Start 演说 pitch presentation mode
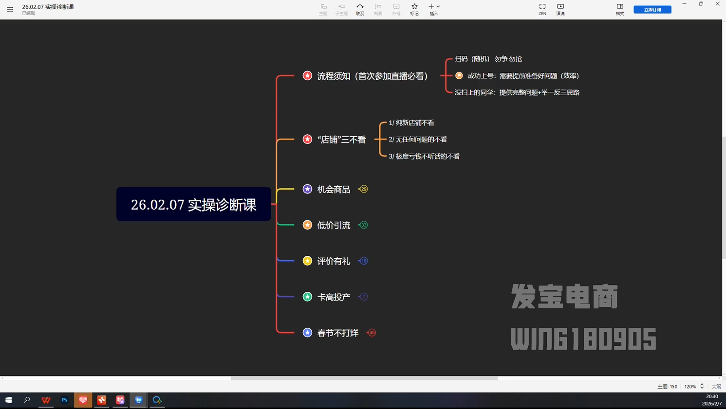The width and height of the screenshot is (726, 409). (560, 9)
